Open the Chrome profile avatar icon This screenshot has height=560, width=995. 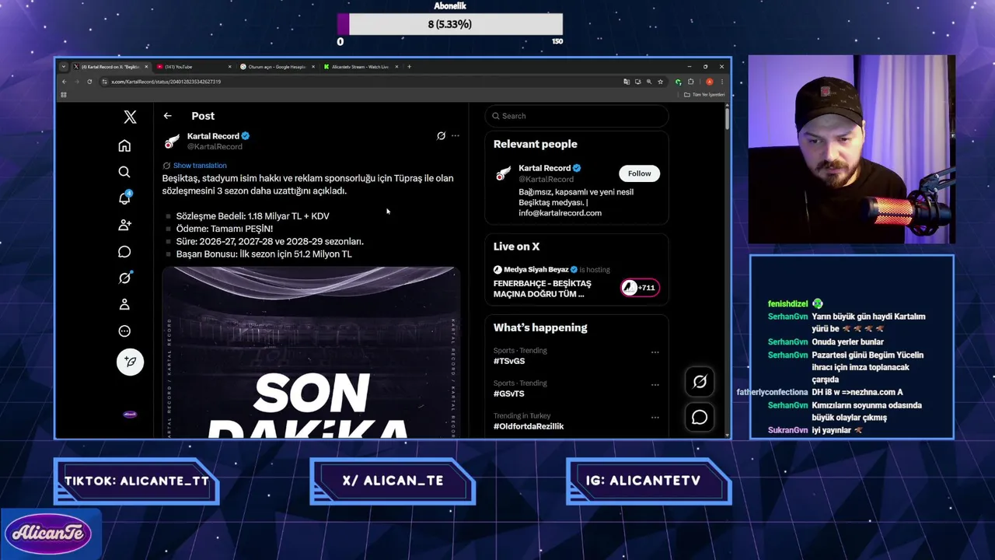[709, 82]
